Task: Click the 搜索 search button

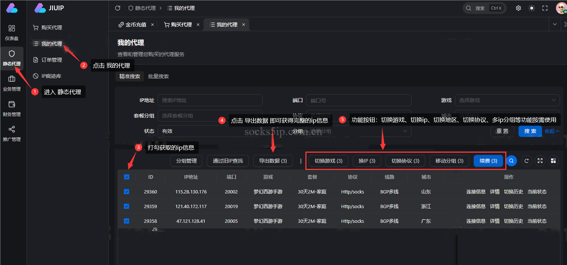Action: pos(530,131)
